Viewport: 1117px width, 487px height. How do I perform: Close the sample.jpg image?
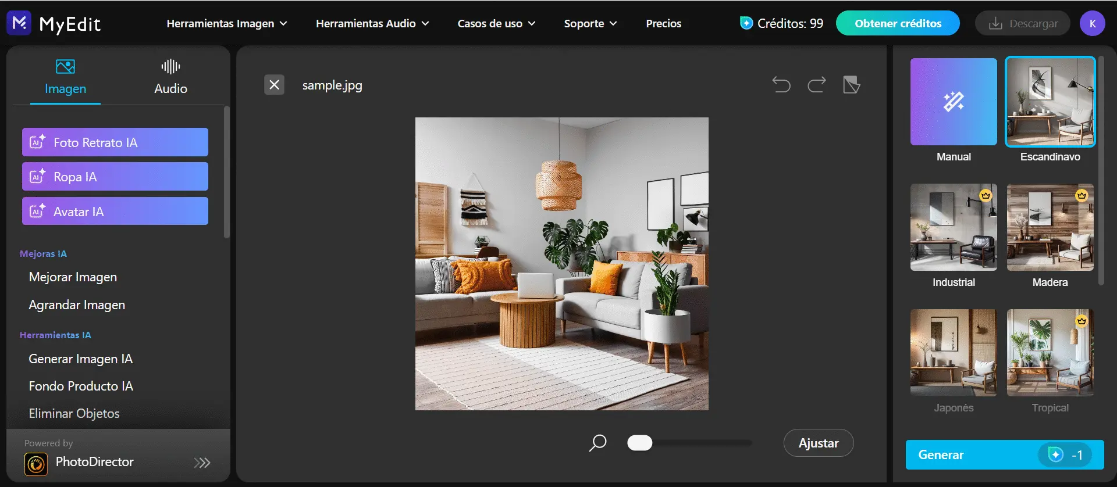click(x=274, y=85)
